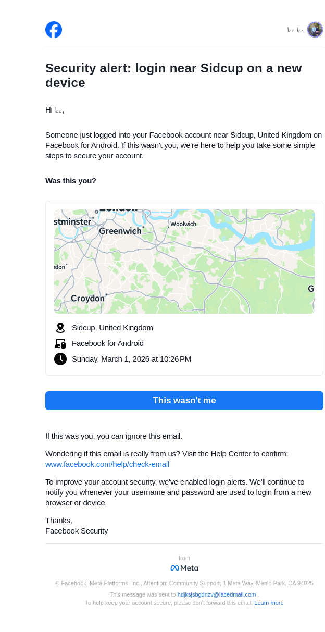Follow the Learn more link
Screen dimensions: 325x632
[x=269, y=603]
